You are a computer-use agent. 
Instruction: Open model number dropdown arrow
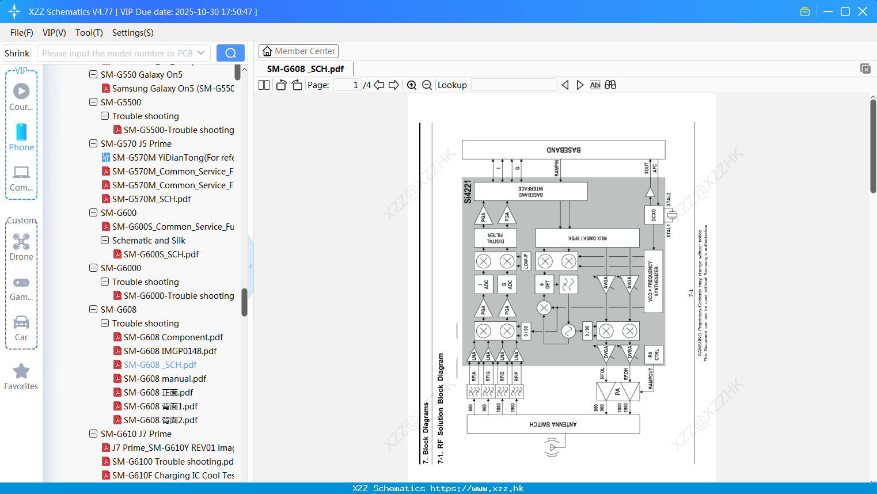(x=201, y=53)
